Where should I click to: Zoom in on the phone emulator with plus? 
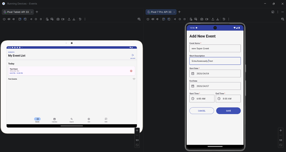(x=280, y=130)
